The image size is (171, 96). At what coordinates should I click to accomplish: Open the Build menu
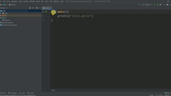click(x=38, y=1)
